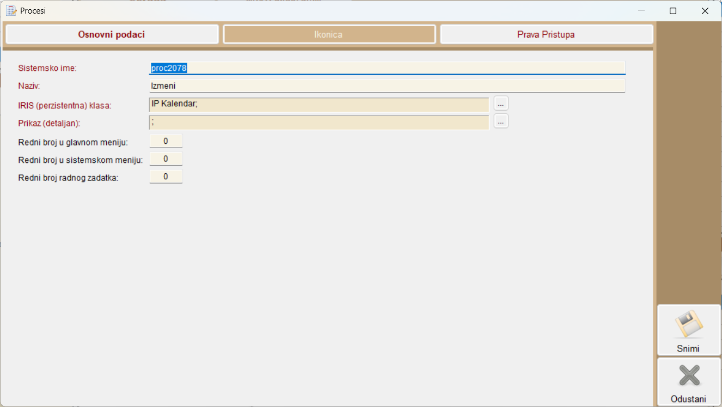Click the Procesi window title icon
This screenshot has width=722, height=407.
[11, 10]
